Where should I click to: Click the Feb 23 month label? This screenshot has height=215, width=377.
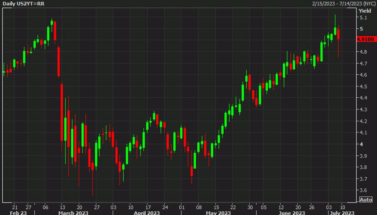coord(18,213)
